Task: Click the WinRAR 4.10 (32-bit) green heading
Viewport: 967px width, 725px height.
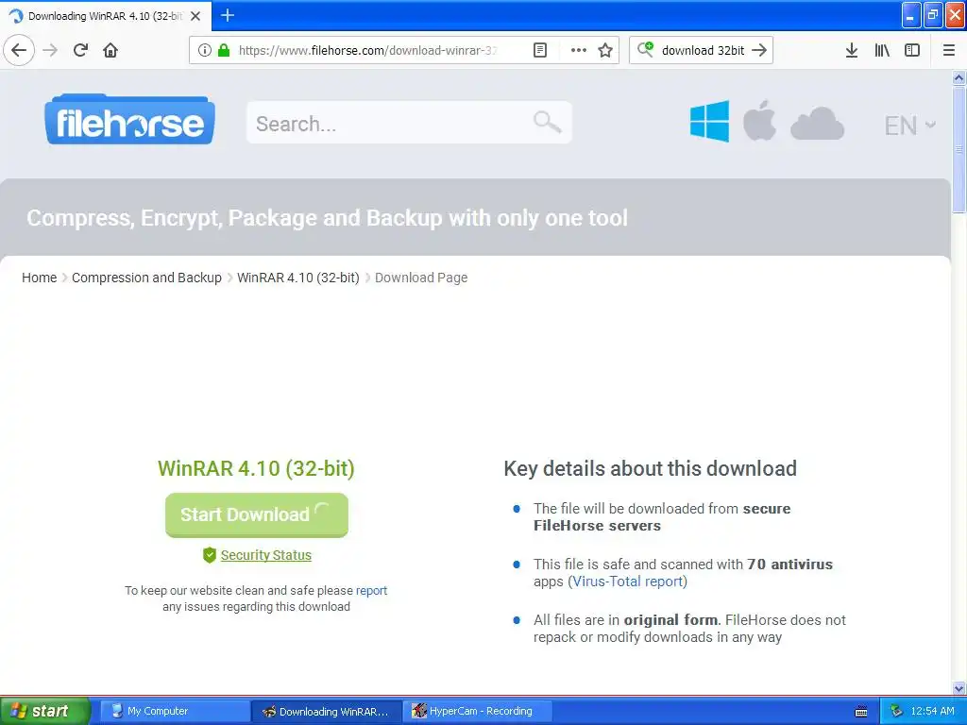Action: pyautogui.click(x=256, y=468)
